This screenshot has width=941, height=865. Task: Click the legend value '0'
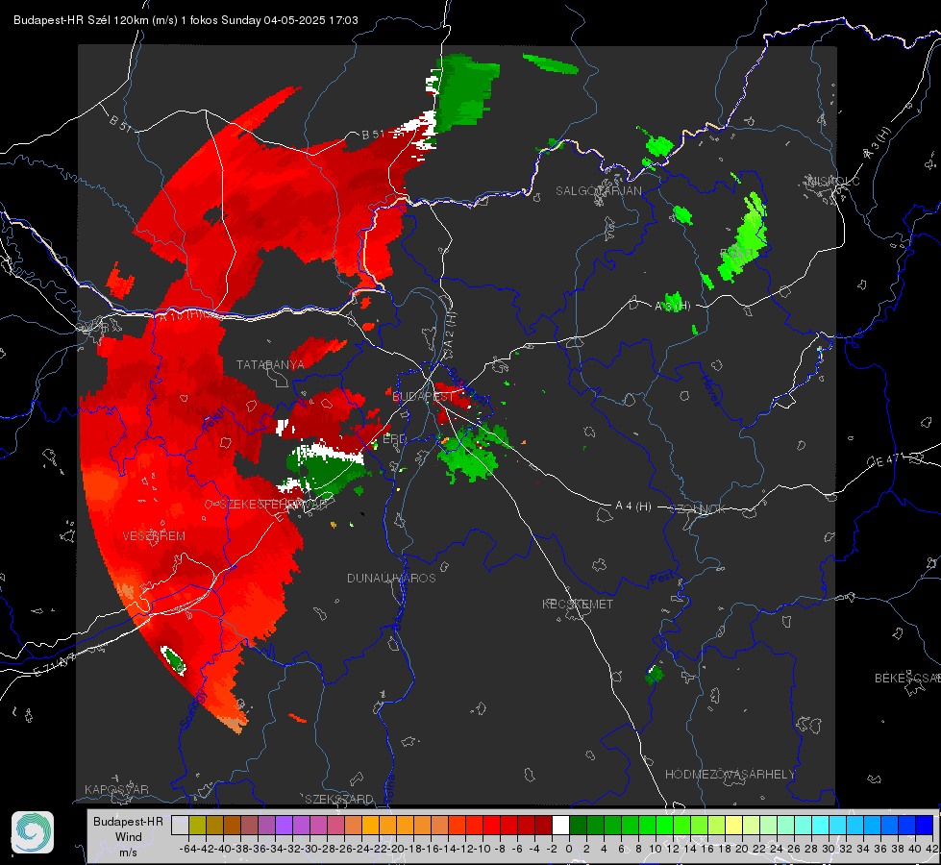pos(569,849)
